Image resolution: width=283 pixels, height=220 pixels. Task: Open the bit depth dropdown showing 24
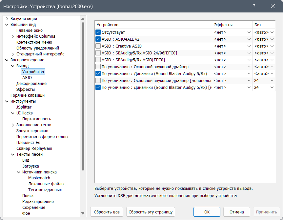pos(272,80)
